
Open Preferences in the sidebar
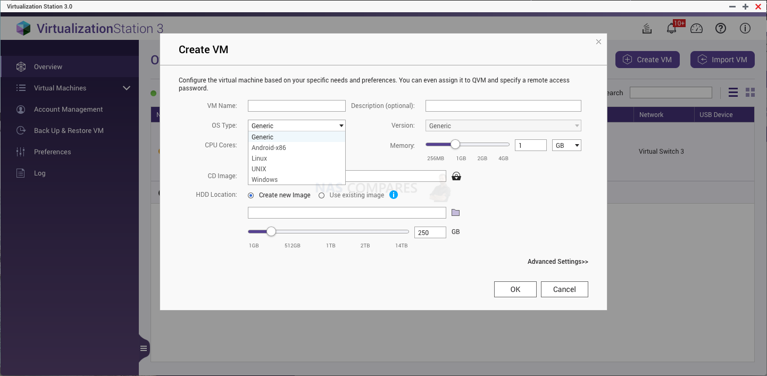point(69,152)
